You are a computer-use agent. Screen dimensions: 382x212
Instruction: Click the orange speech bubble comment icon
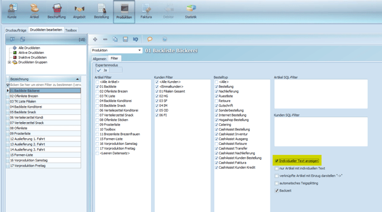pyautogui.click(x=150, y=39)
